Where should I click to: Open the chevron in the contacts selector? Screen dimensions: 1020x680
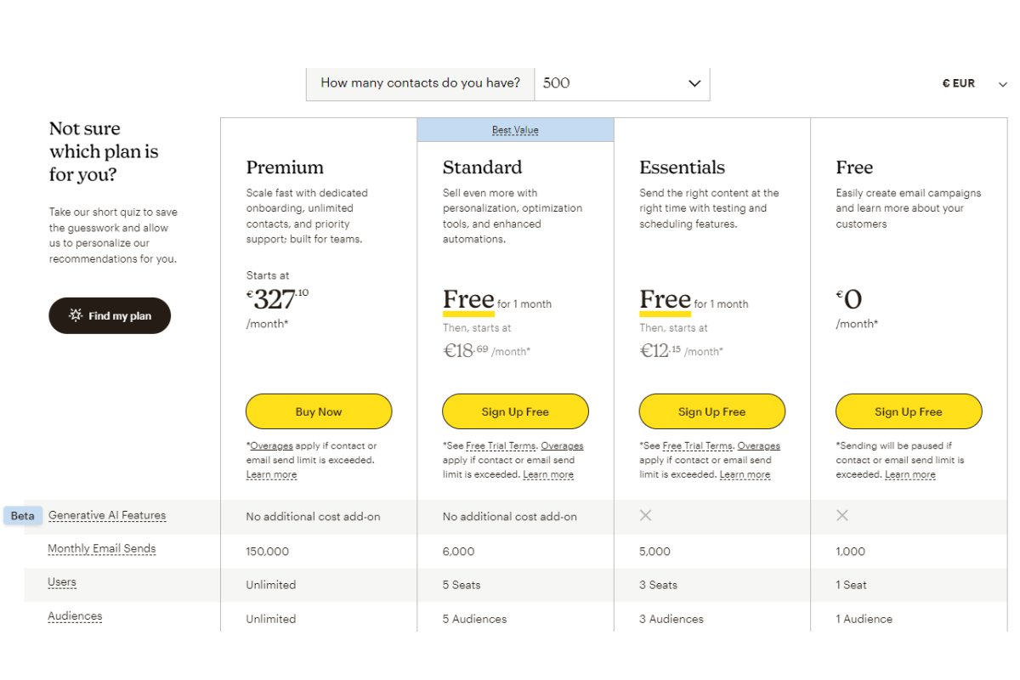tap(695, 83)
